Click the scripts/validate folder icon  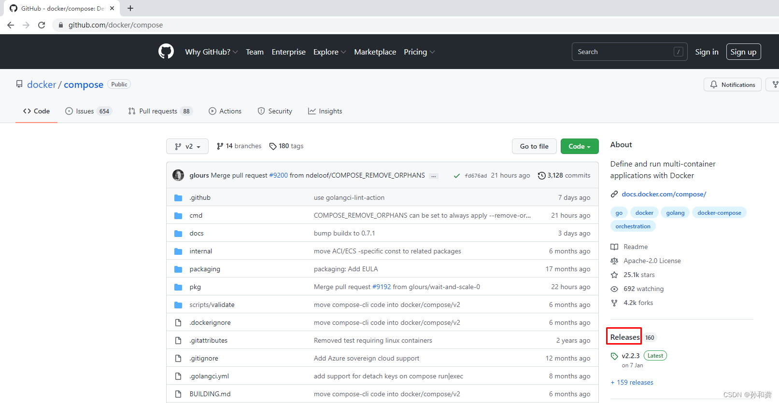pos(178,305)
